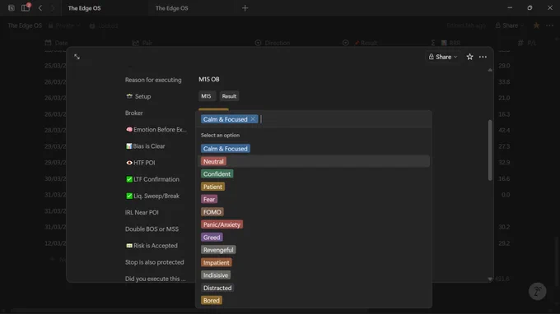560x314 pixels.
Task: Go forward with the right arrow
Action: pos(53,8)
